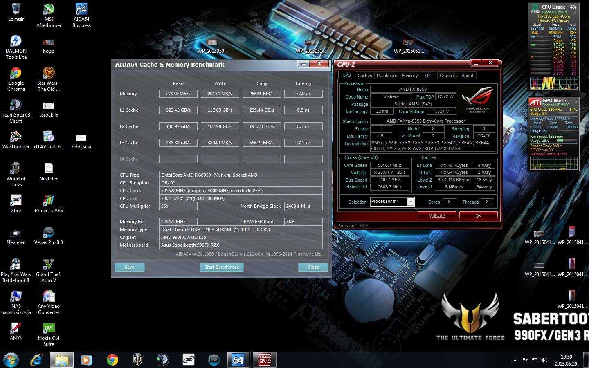589x368 pixels.
Task: Open Any Video Converter icon
Action: 49,302
